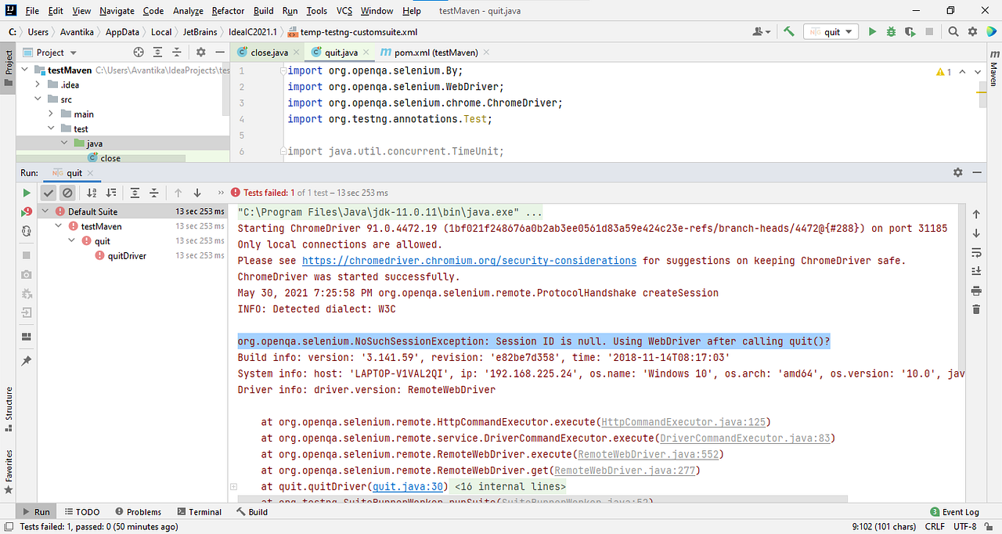The height and width of the screenshot is (534, 1002).
Task: Collapse the Default Suite node
Action: (45, 211)
